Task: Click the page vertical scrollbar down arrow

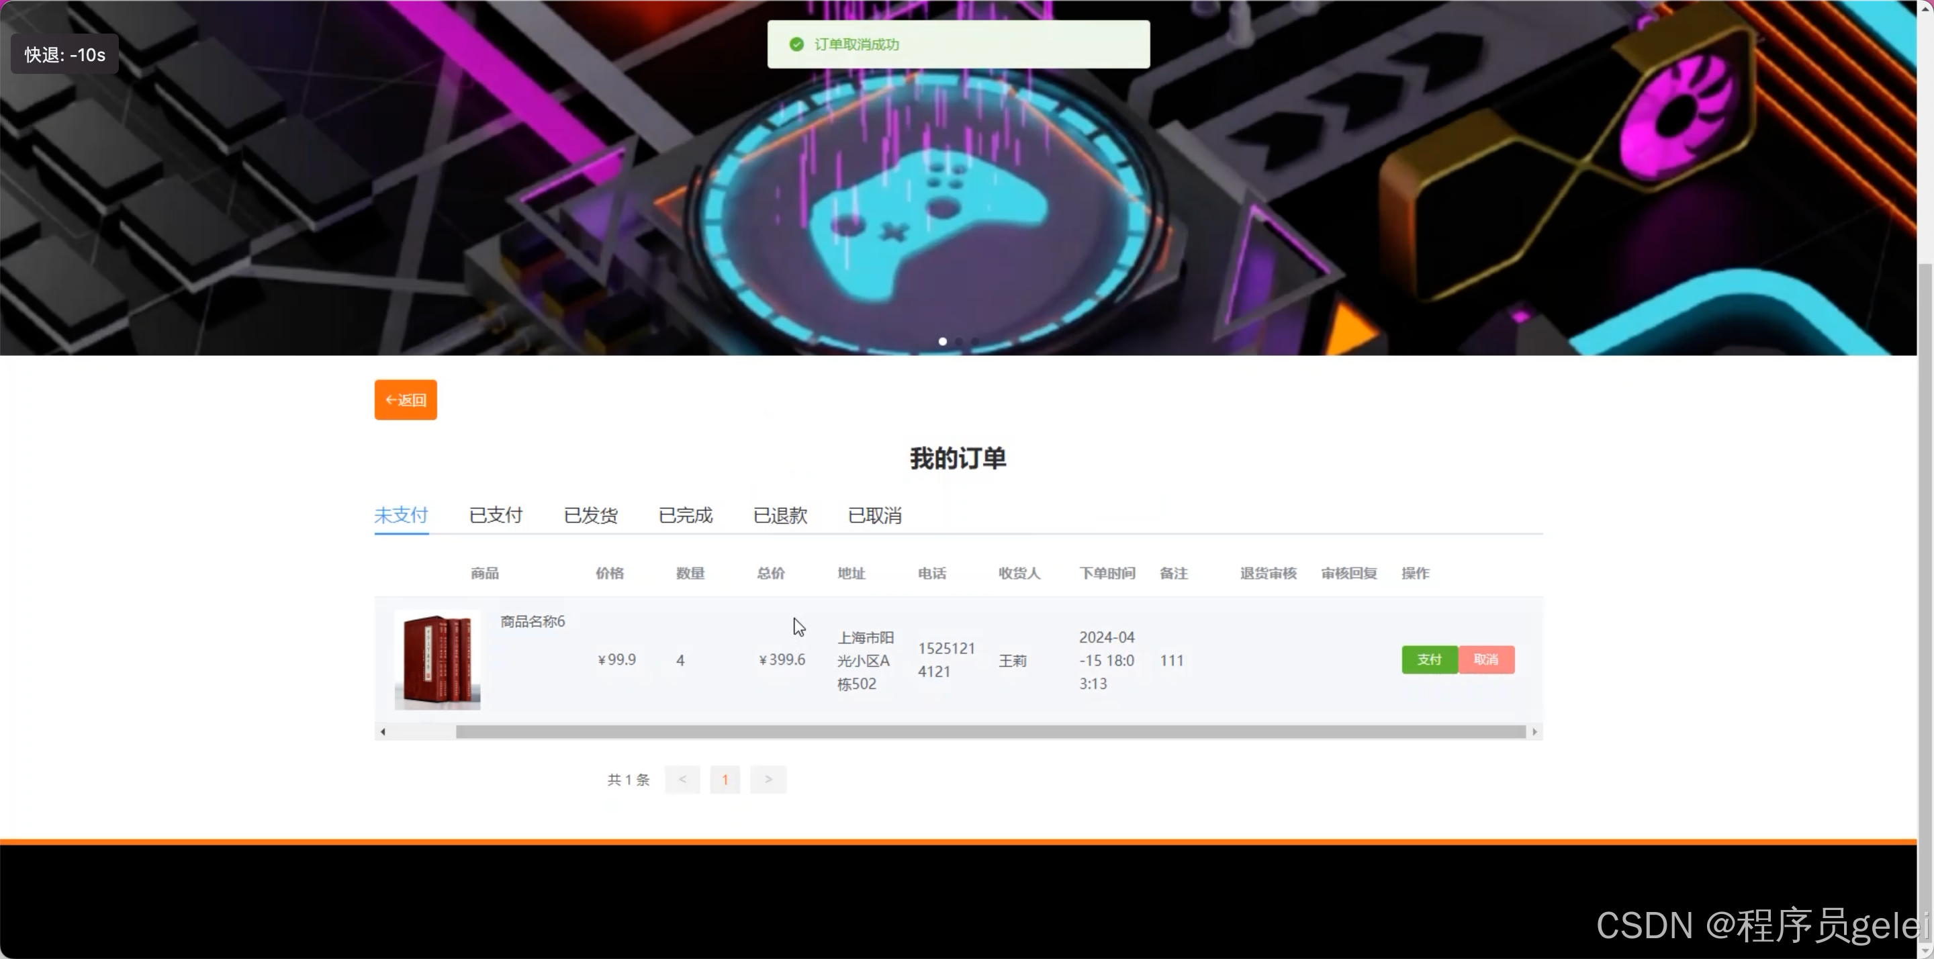Action: (1925, 951)
